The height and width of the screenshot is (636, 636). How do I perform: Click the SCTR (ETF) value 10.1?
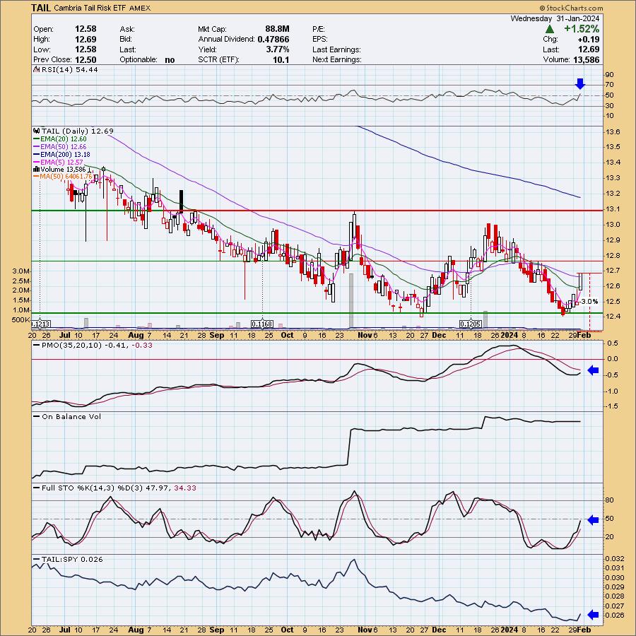[x=281, y=59]
